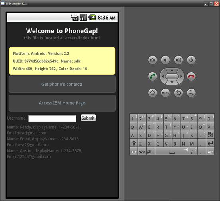Screen dimensions: 220x201
Task: Click the D-pad center select button
Action: 172,76
